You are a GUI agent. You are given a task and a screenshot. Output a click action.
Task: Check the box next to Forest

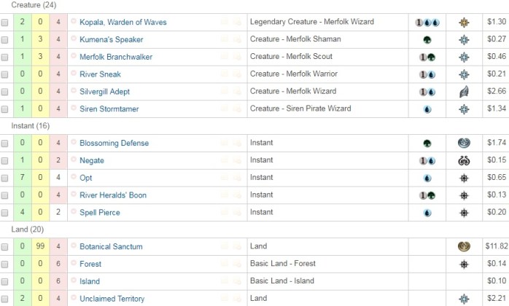pyautogui.click(x=5, y=264)
